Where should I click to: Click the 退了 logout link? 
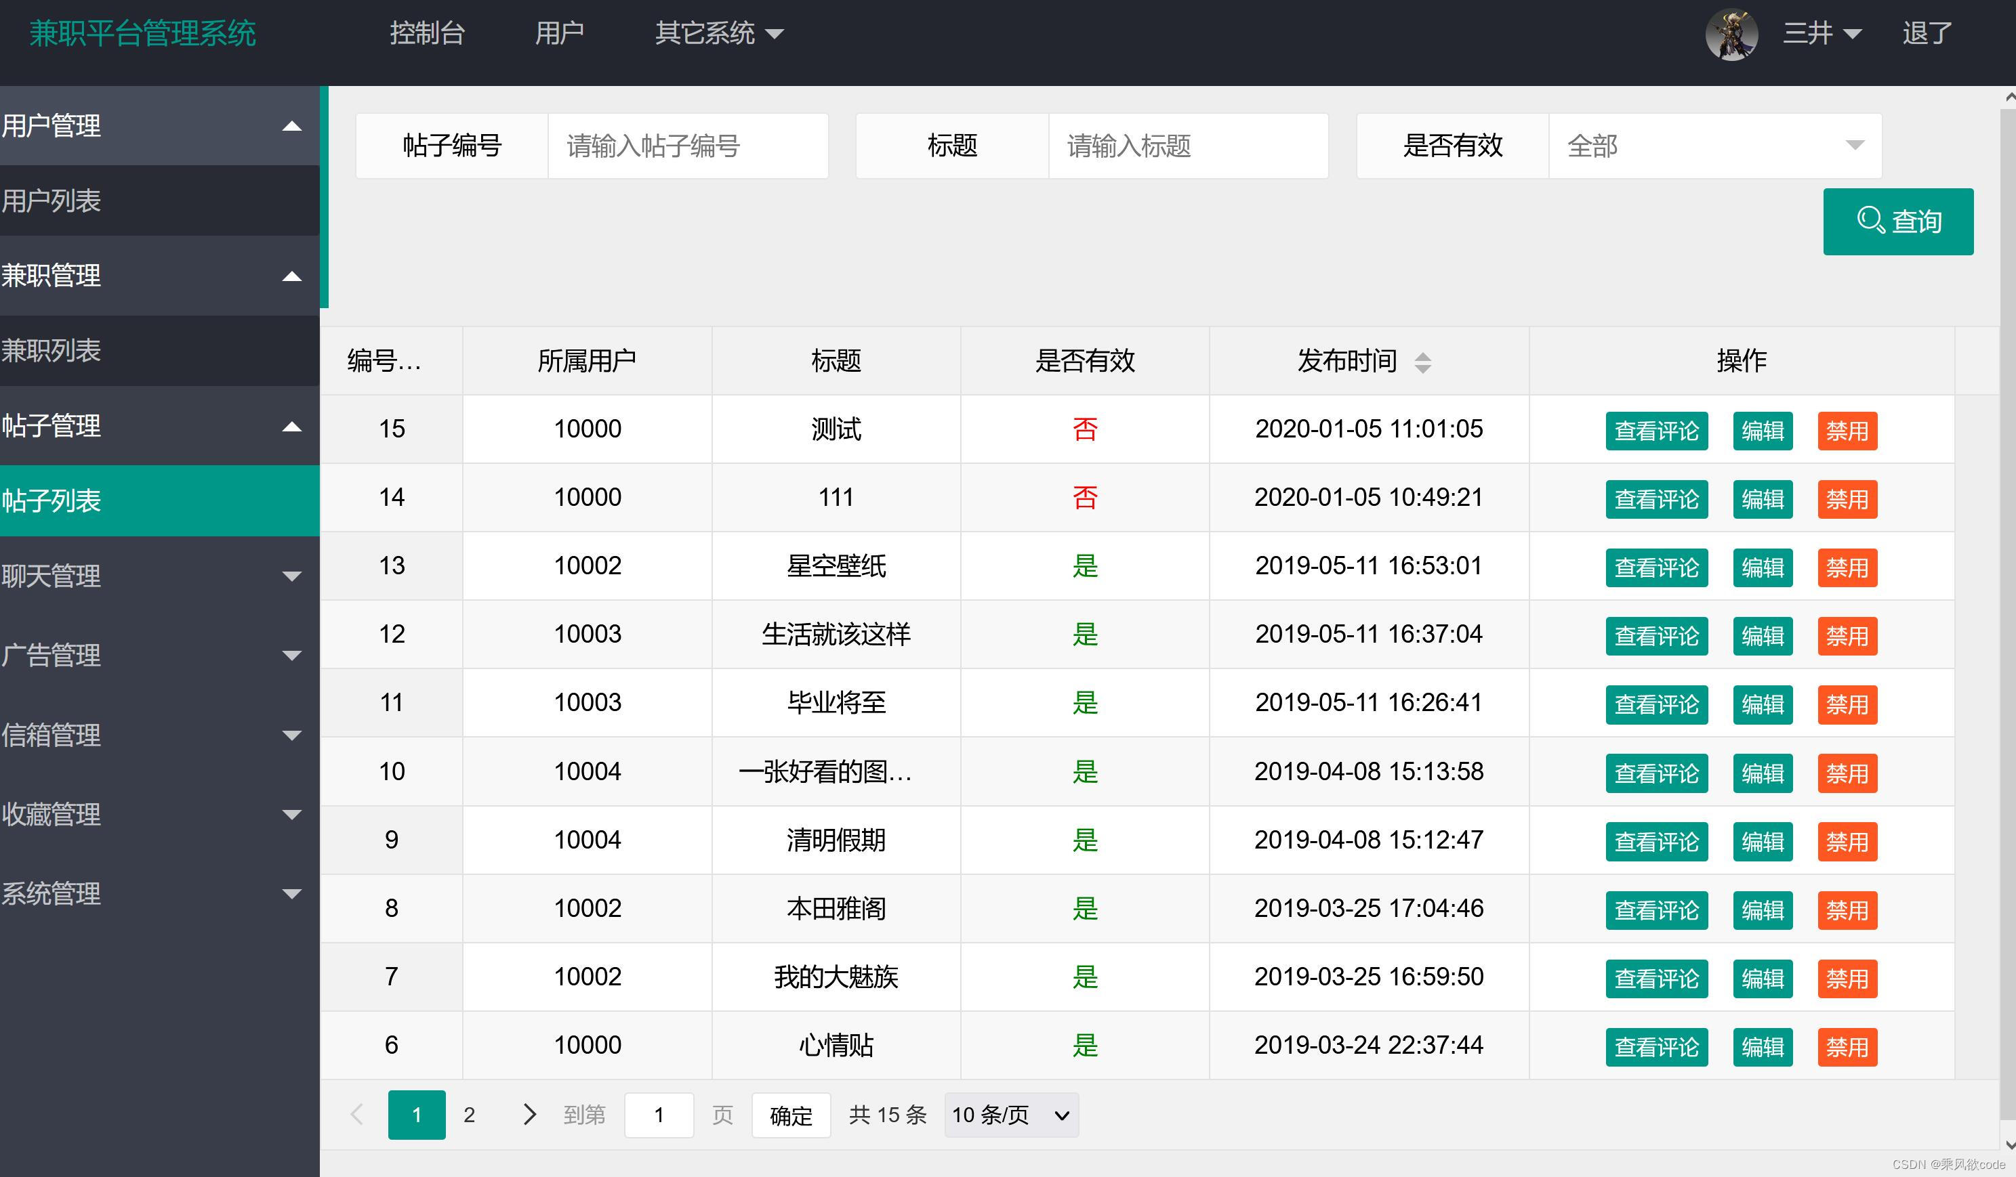coord(1927,34)
